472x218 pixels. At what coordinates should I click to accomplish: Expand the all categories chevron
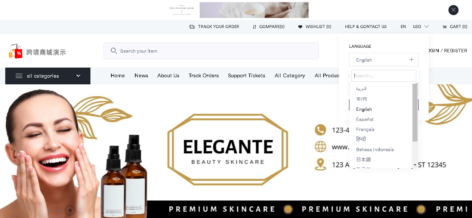click(x=78, y=76)
